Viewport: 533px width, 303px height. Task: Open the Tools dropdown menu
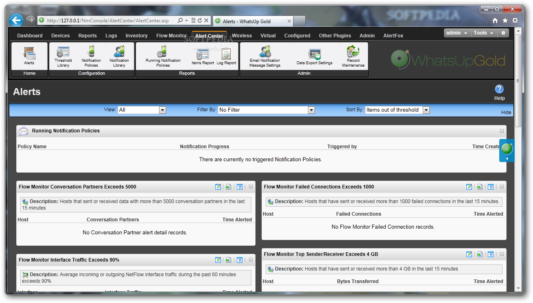(x=484, y=33)
